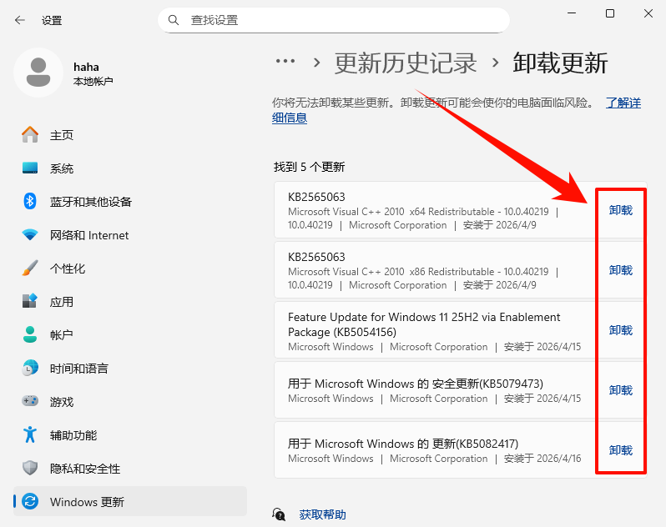Viewport: 666px width, 527px height.
Task: Select the Visual C++ 2010 x64 Redistributable text
Action: 418,211
